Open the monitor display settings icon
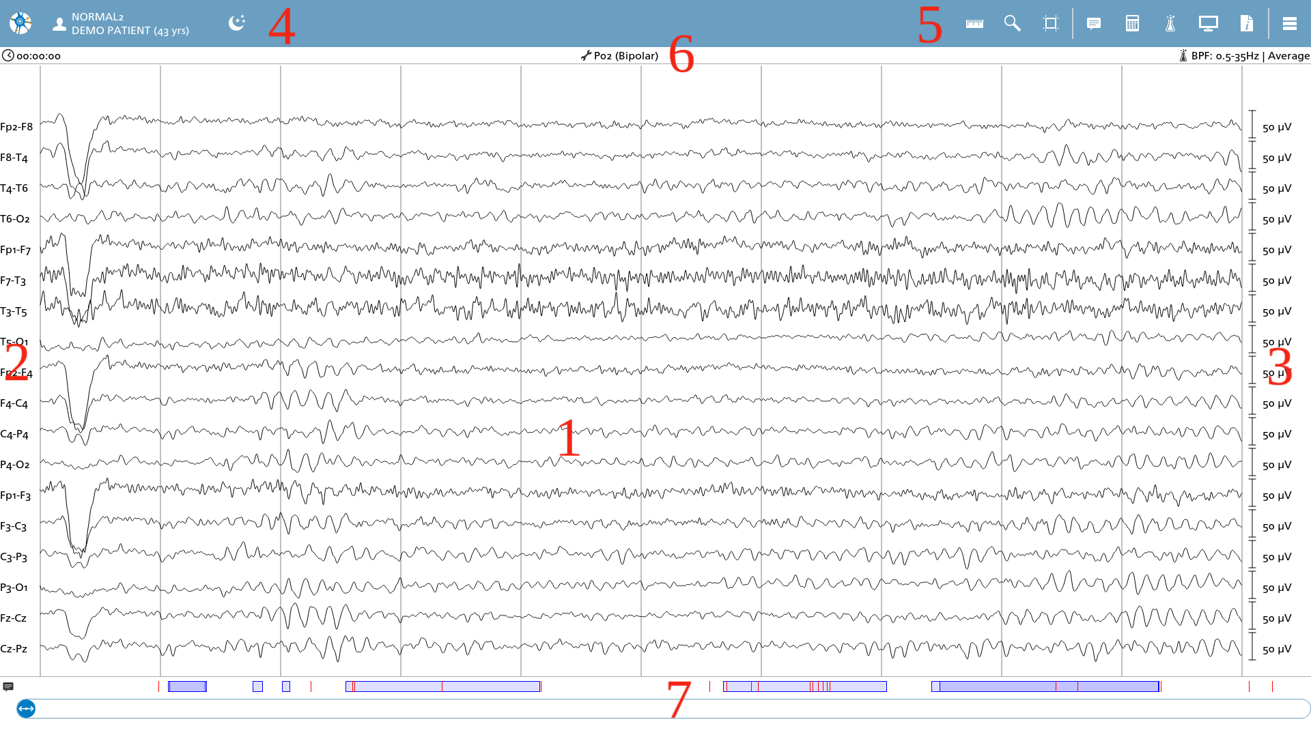 click(1209, 24)
